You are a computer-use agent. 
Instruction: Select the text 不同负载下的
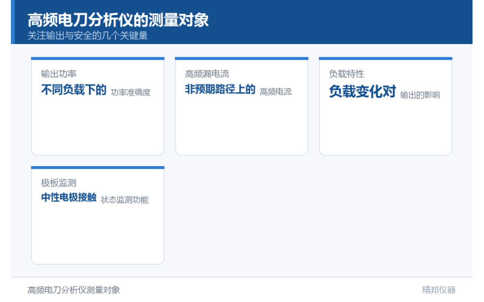coord(74,89)
